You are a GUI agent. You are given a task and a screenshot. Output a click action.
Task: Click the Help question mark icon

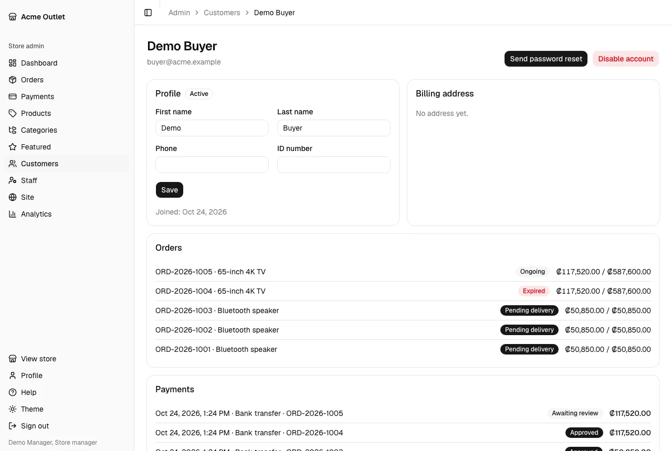(x=13, y=392)
